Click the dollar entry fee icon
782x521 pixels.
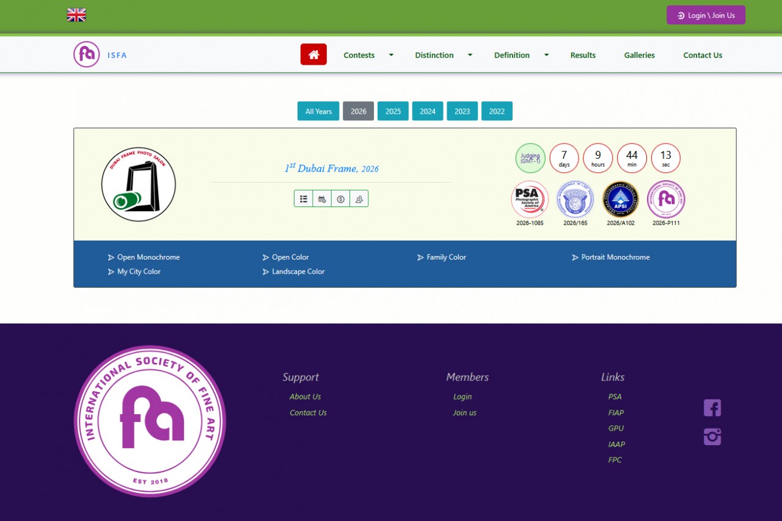[340, 199]
